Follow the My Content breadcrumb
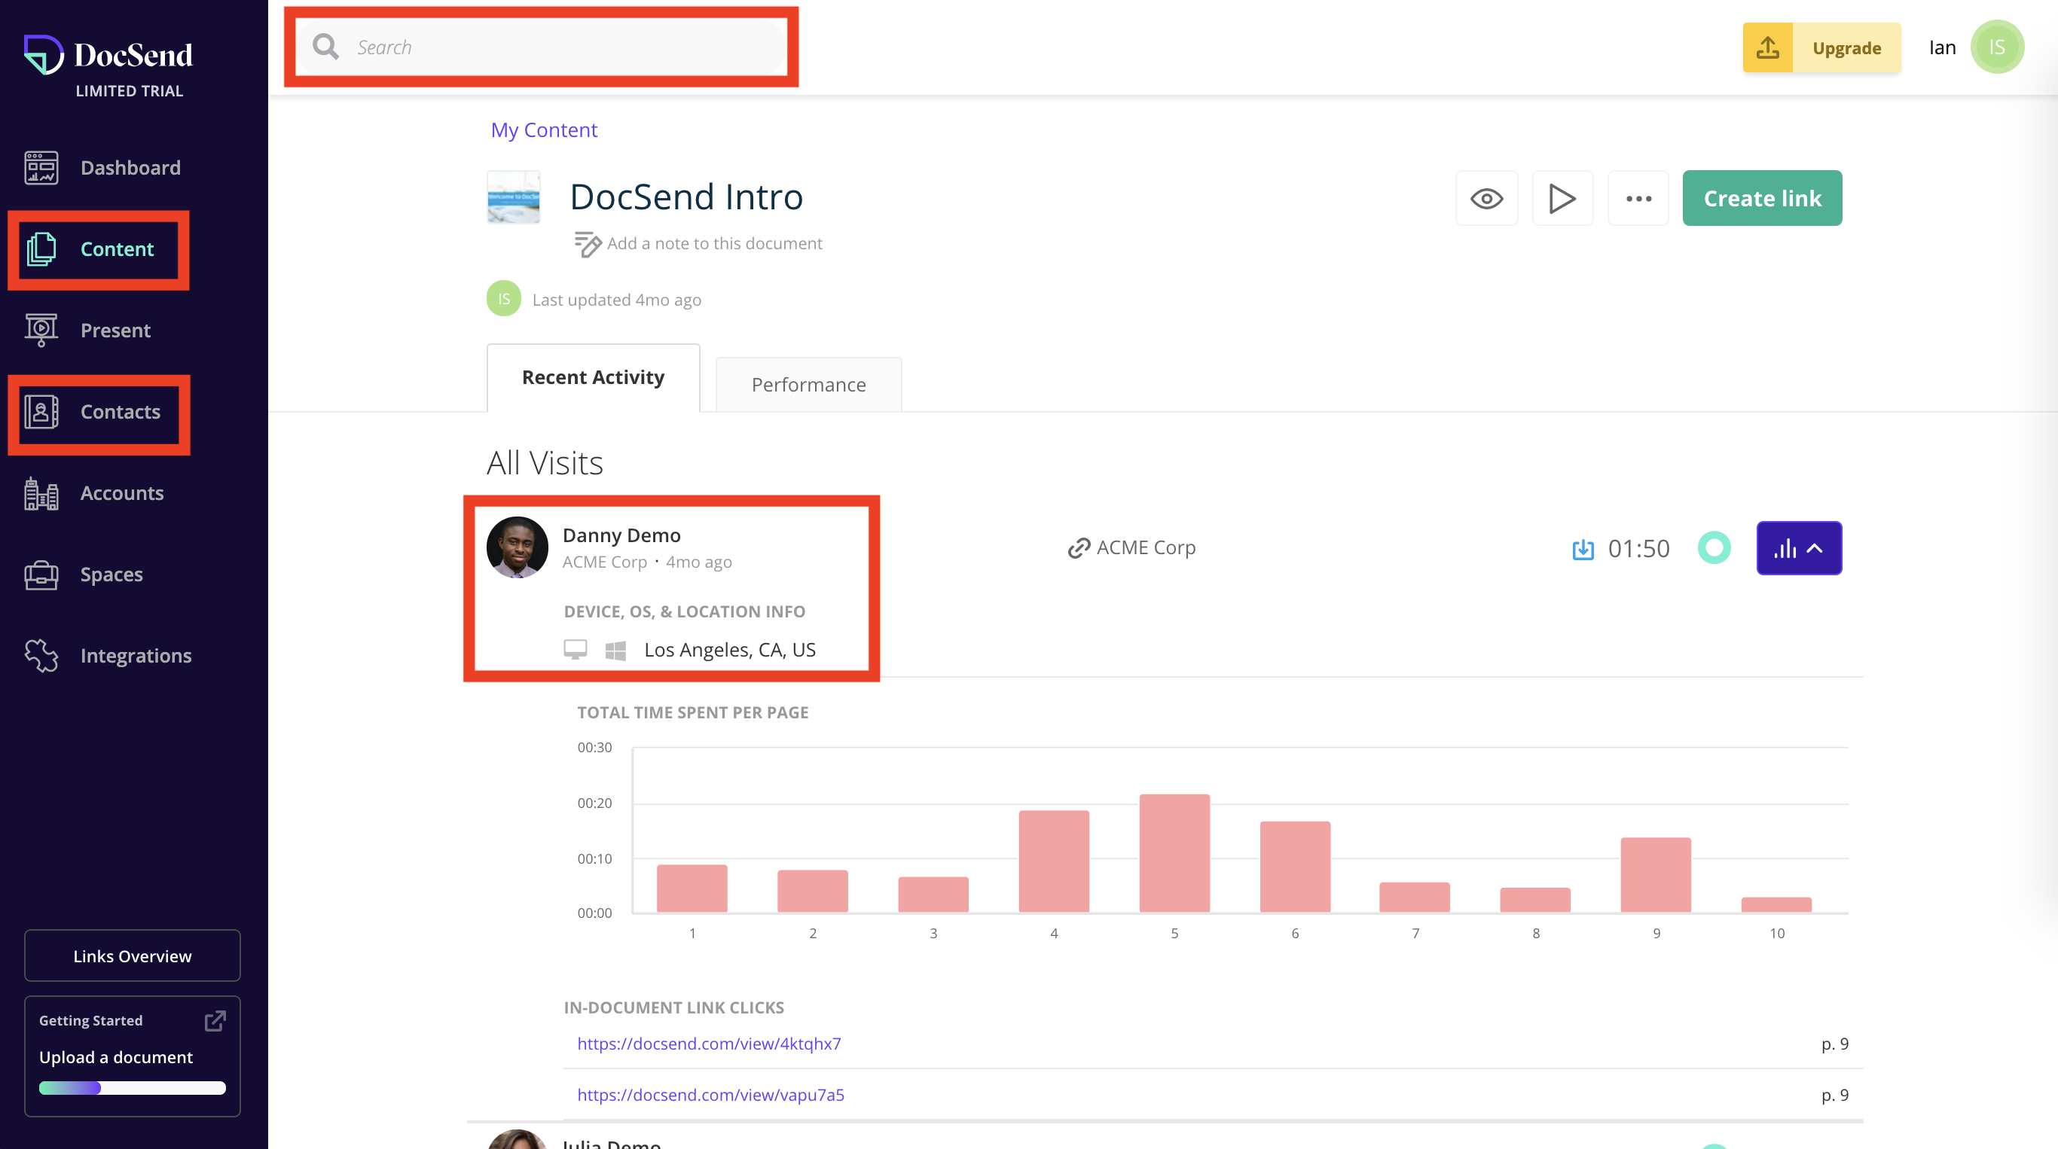The width and height of the screenshot is (2058, 1149). pyautogui.click(x=543, y=130)
